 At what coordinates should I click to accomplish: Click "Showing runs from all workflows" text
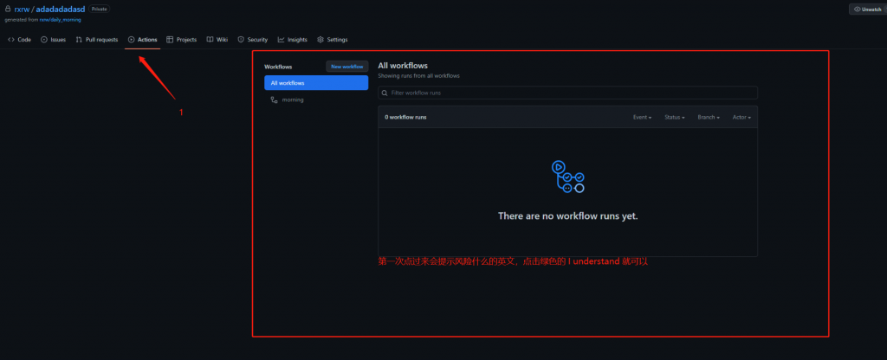coord(418,76)
